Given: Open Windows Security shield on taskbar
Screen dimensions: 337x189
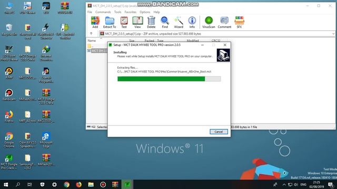Looking at the screenshot, I should 42,184.
